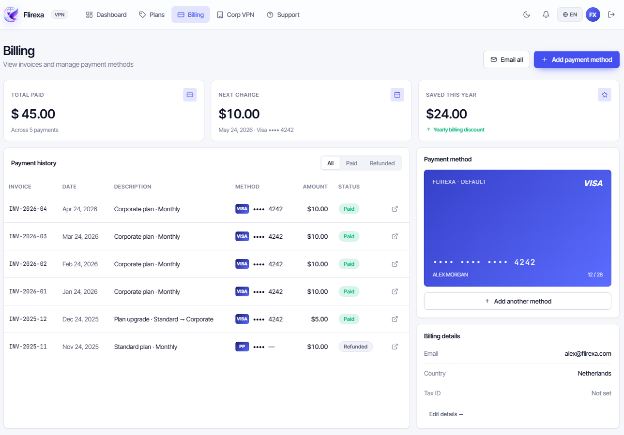The width and height of the screenshot is (624, 435).
Task: Click the date Dec 24, 2025
Action: 80,319
